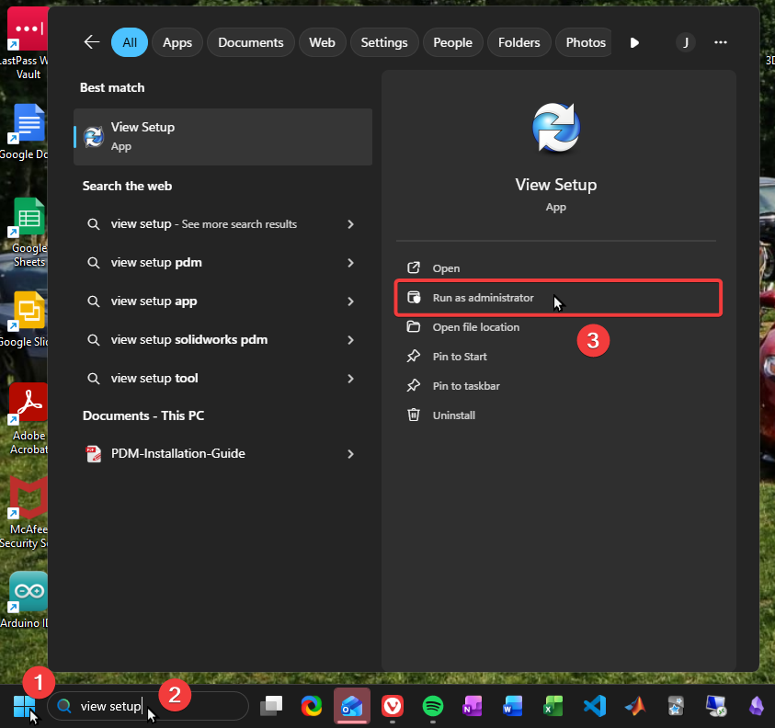Show more search filter categories arrow
Screen dimensions: 775x728
(634, 42)
